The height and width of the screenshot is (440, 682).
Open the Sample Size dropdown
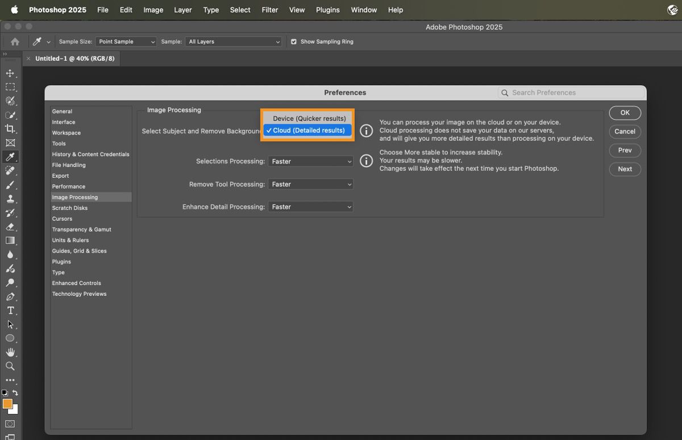pos(126,41)
